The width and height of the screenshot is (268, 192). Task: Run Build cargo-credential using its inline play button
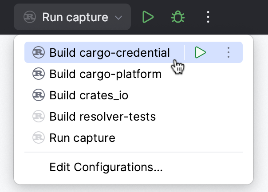[201, 53]
